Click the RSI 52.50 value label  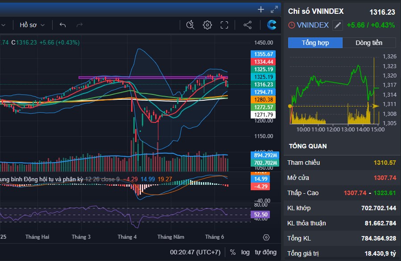point(260,215)
